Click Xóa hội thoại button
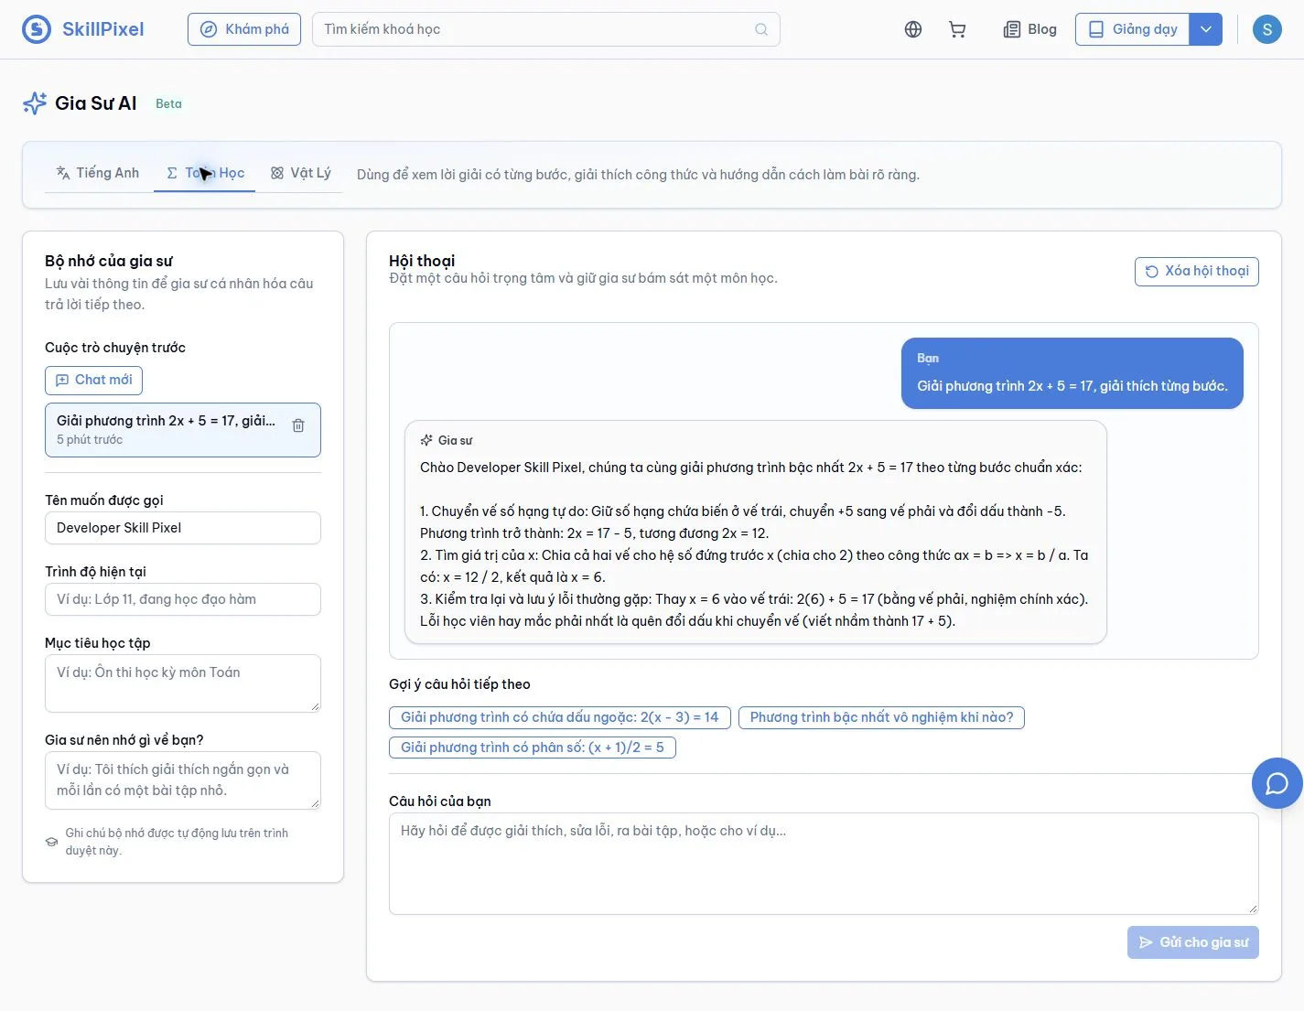1304x1011 pixels. 1197,271
